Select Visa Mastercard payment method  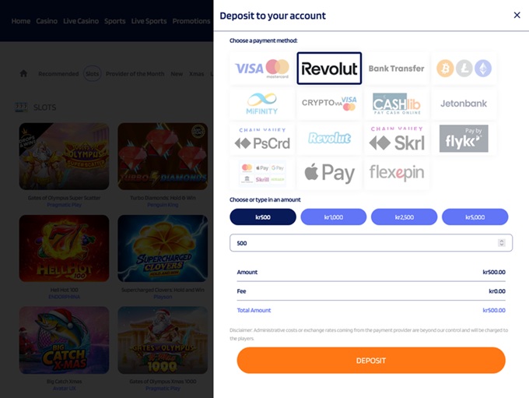262,69
